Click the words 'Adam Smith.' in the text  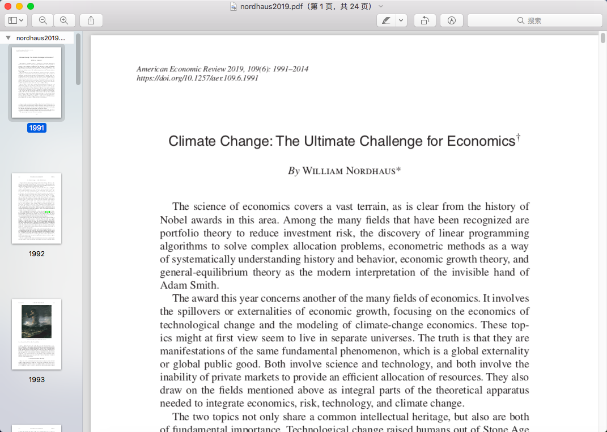coord(190,285)
